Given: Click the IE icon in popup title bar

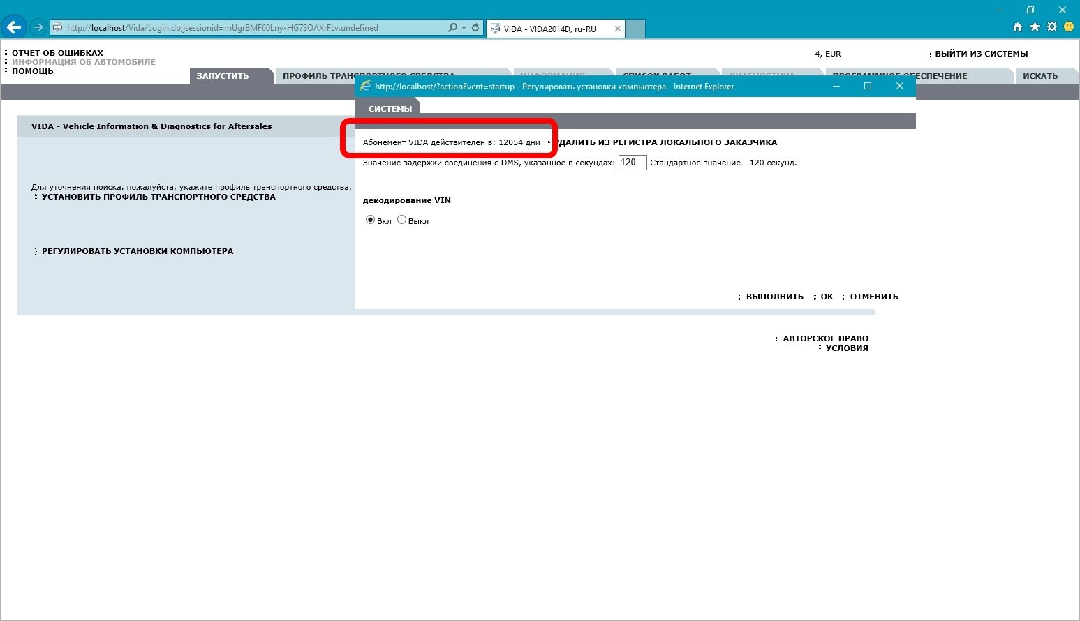Looking at the screenshot, I should 365,86.
